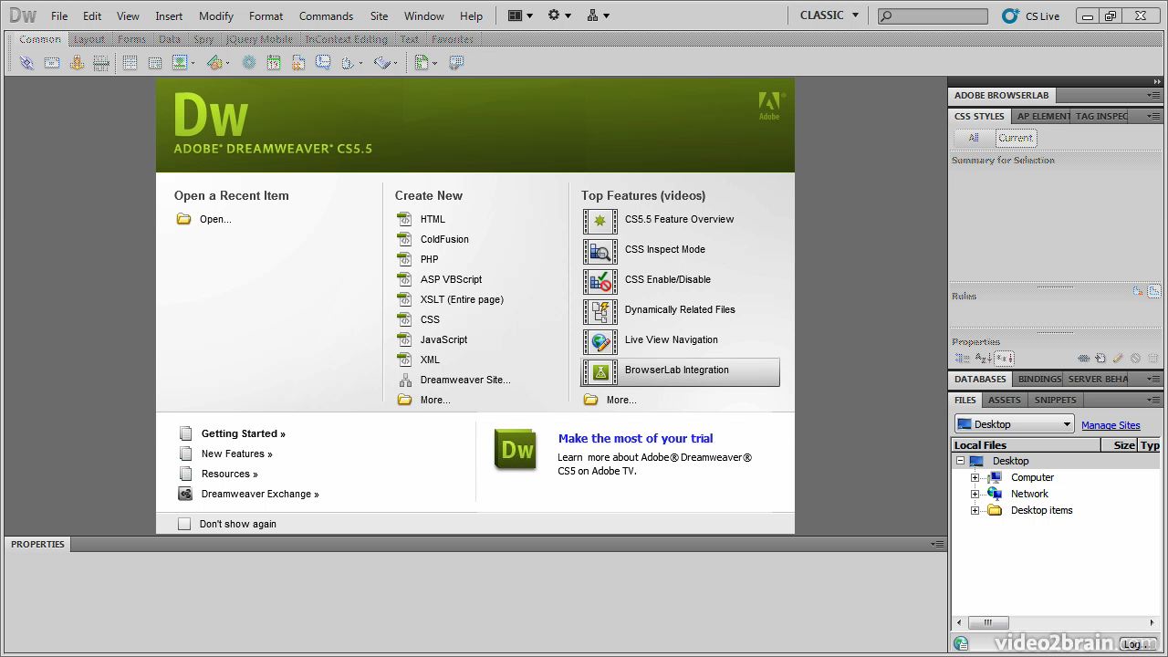Open the Modify menu
1168x657 pixels.
click(215, 16)
